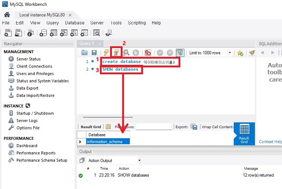Select the information_schema row
The image size is (282, 189).
point(108,142)
